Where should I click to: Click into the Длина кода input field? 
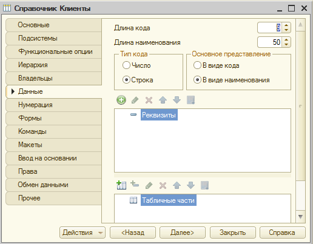coord(270,28)
